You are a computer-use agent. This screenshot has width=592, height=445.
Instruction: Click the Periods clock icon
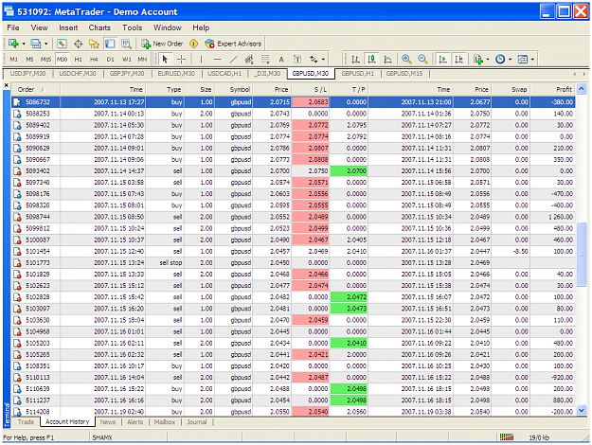click(x=500, y=60)
